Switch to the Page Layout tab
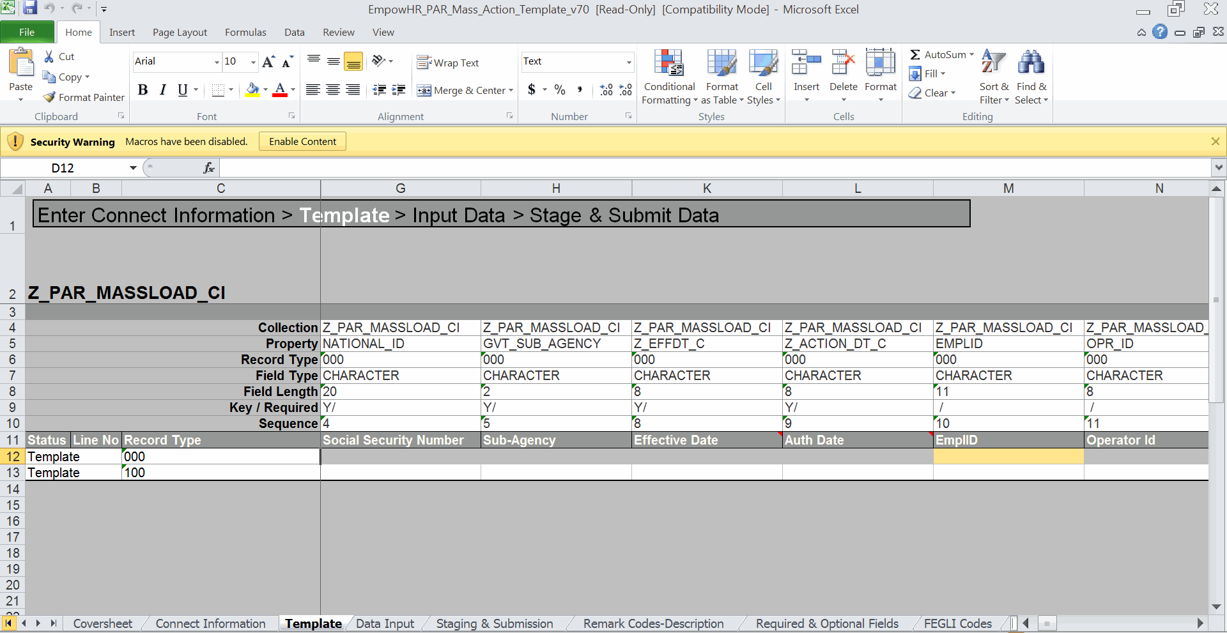The image size is (1227, 633). point(180,32)
